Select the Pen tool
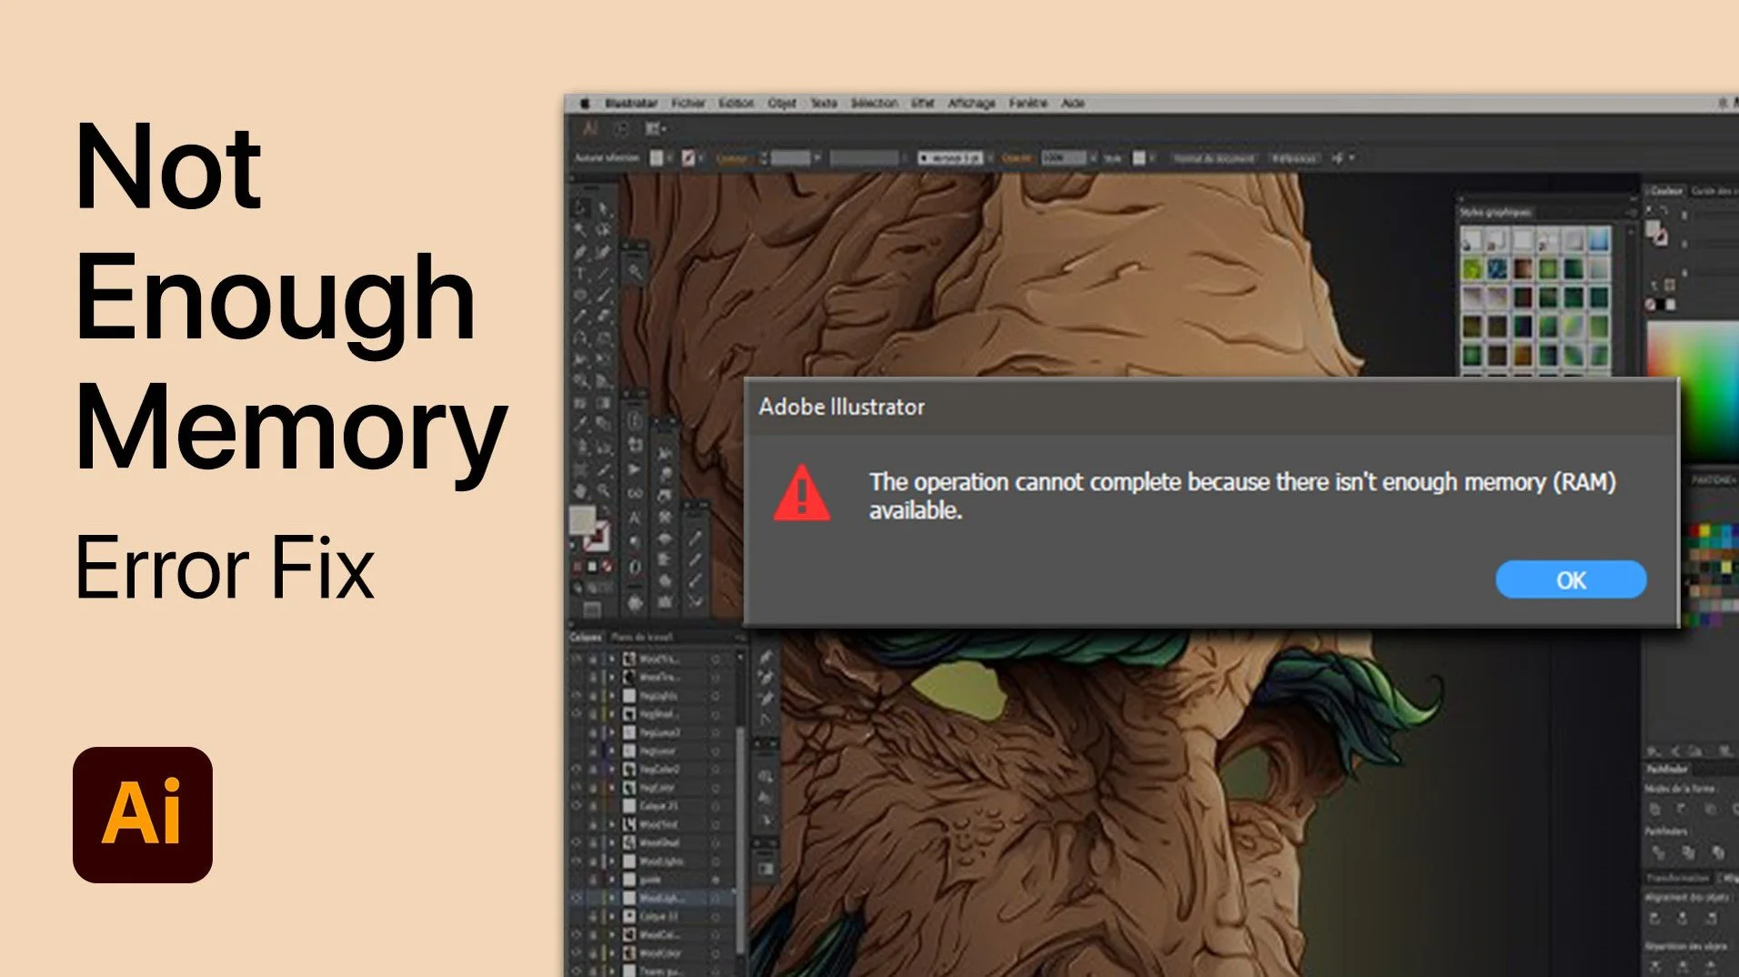 point(581,252)
